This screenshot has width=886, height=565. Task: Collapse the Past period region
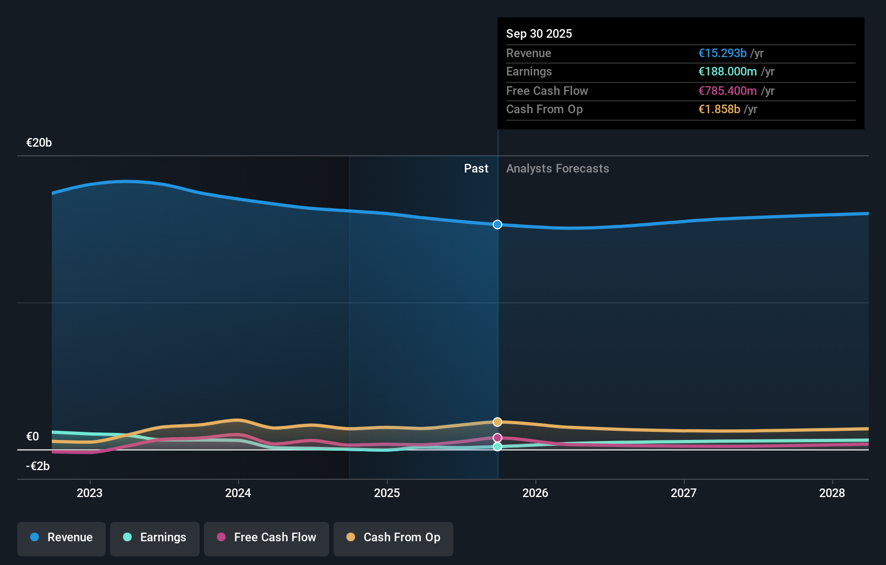pyautogui.click(x=476, y=169)
